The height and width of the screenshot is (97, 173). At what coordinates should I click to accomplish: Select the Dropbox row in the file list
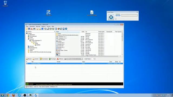(89, 49)
